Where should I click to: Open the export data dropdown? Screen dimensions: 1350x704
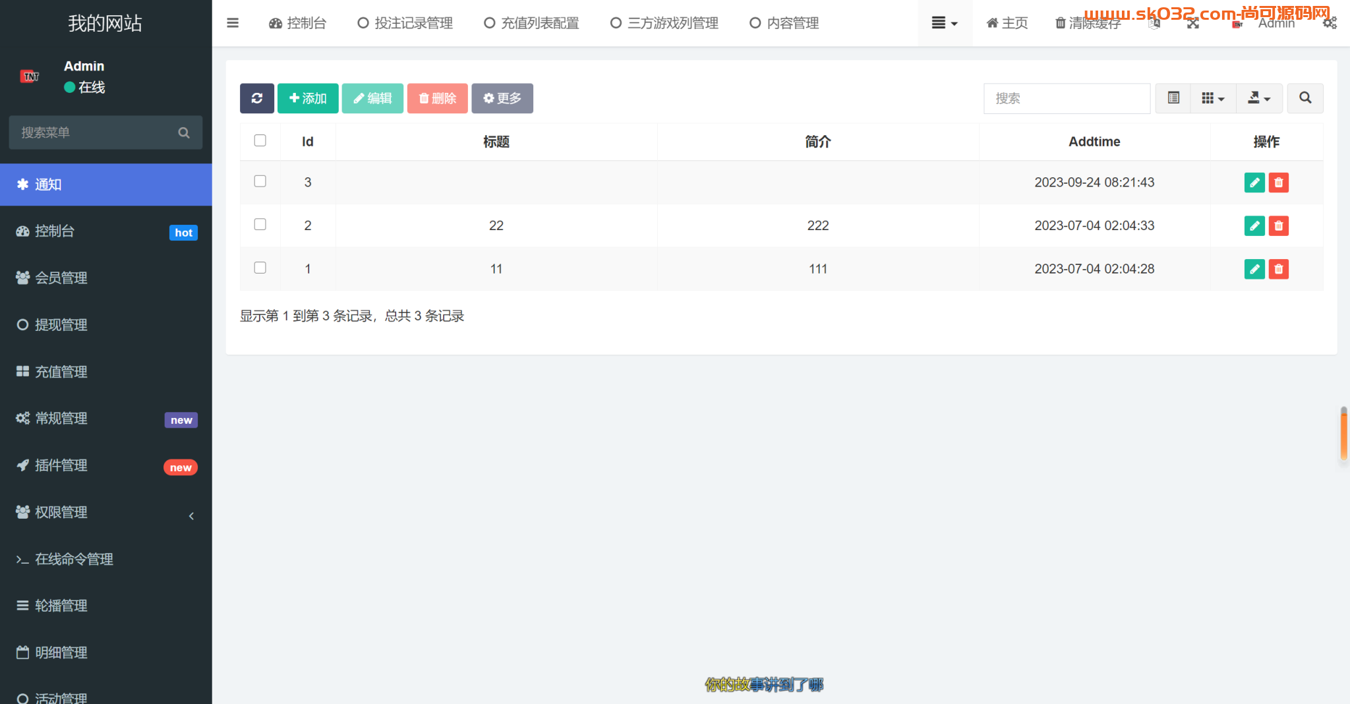coord(1259,98)
